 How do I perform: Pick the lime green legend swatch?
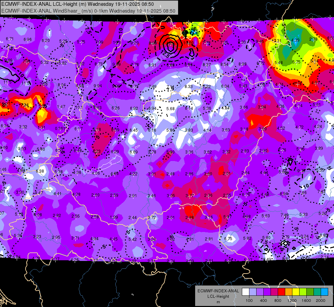303,292
